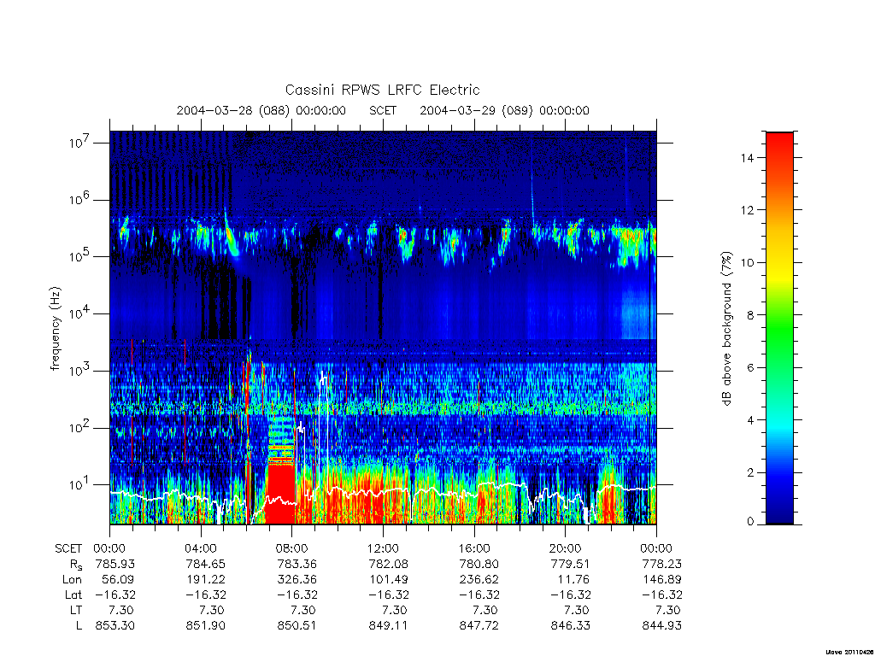Click the dB above background colorbar label

726,328
